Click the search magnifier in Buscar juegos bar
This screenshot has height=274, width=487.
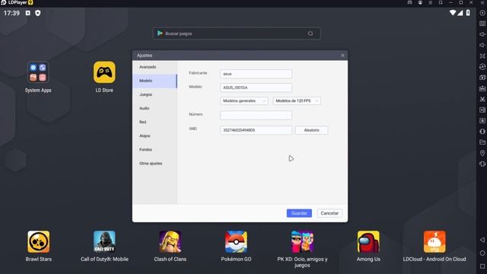point(310,33)
